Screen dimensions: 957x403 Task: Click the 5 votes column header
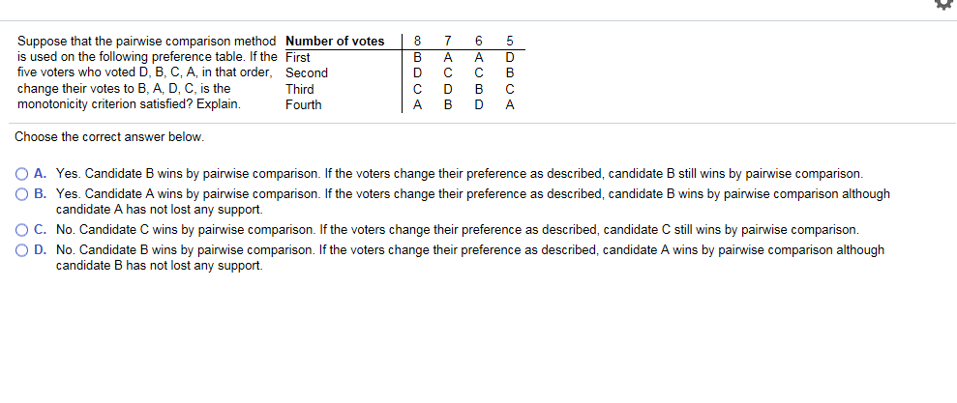(x=510, y=41)
